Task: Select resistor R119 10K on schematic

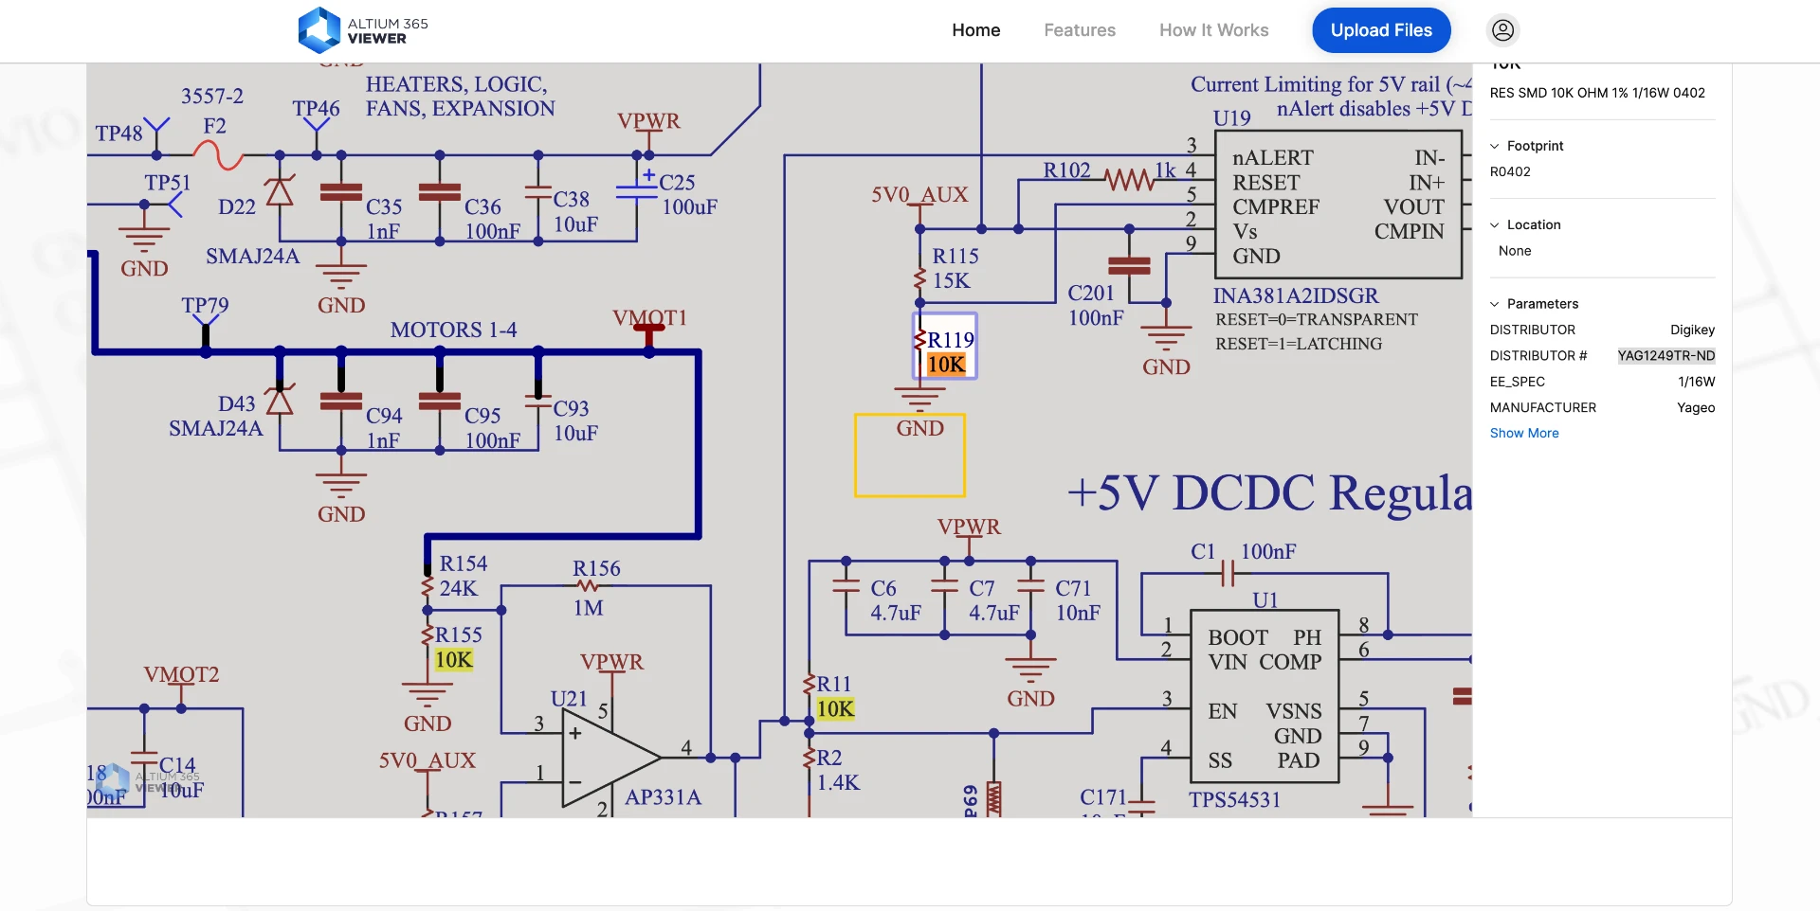Action: tap(945, 348)
